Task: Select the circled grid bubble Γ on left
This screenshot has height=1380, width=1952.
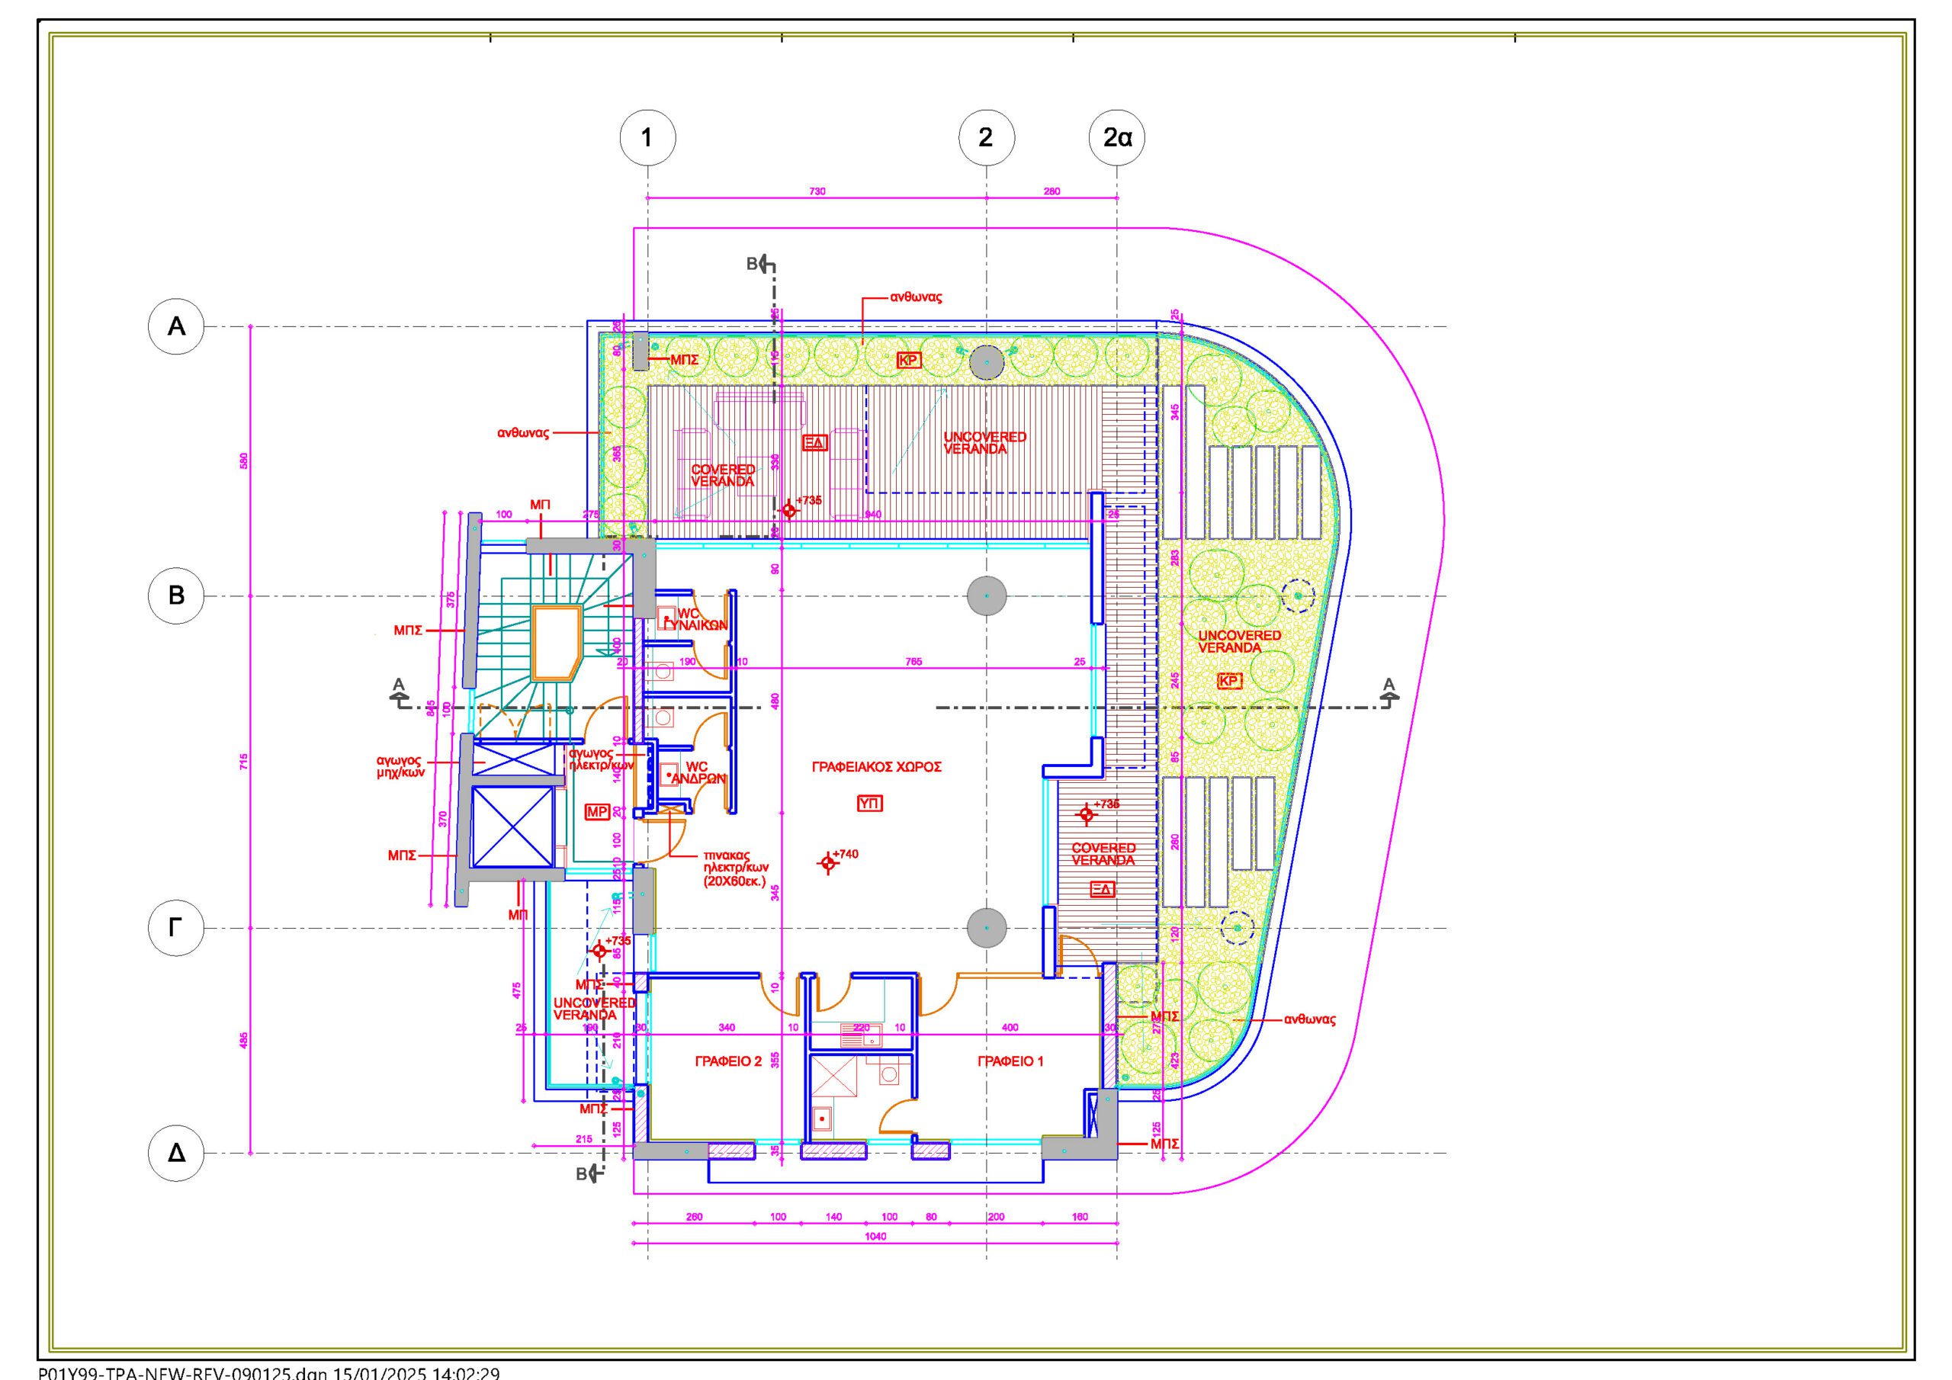Action: [x=176, y=928]
